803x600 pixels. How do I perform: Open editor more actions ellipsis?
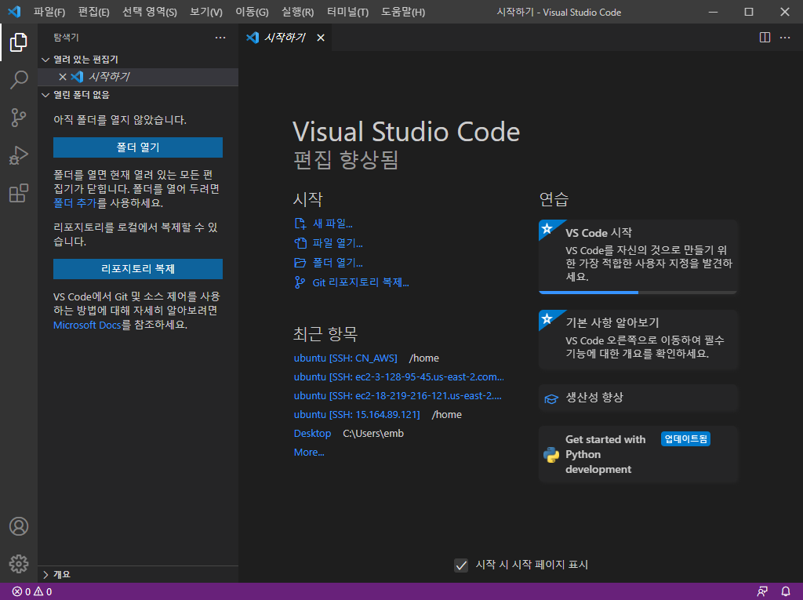point(784,38)
